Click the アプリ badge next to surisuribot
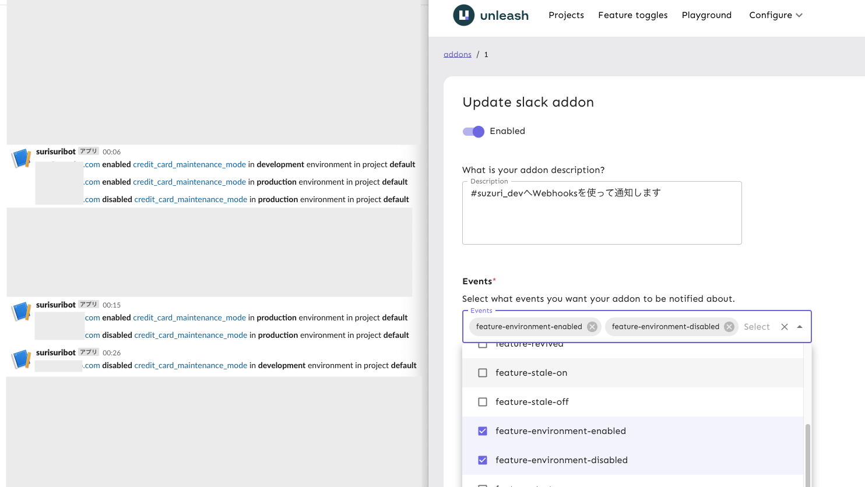The height and width of the screenshot is (487, 865). (88, 151)
